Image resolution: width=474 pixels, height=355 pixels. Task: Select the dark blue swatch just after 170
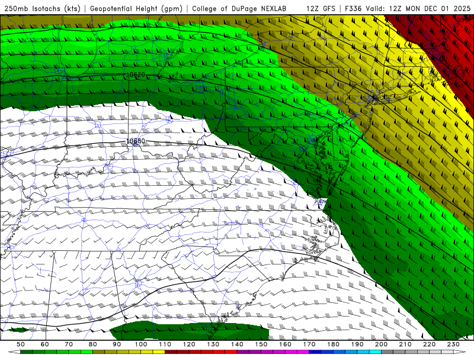(x=315, y=352)
